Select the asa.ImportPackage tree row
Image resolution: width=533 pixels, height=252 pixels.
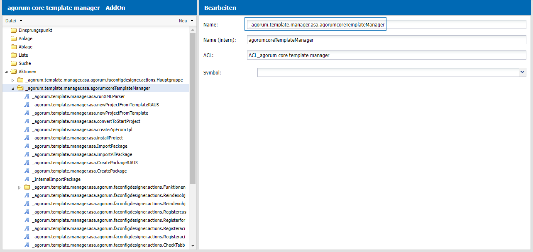[96, 146]
